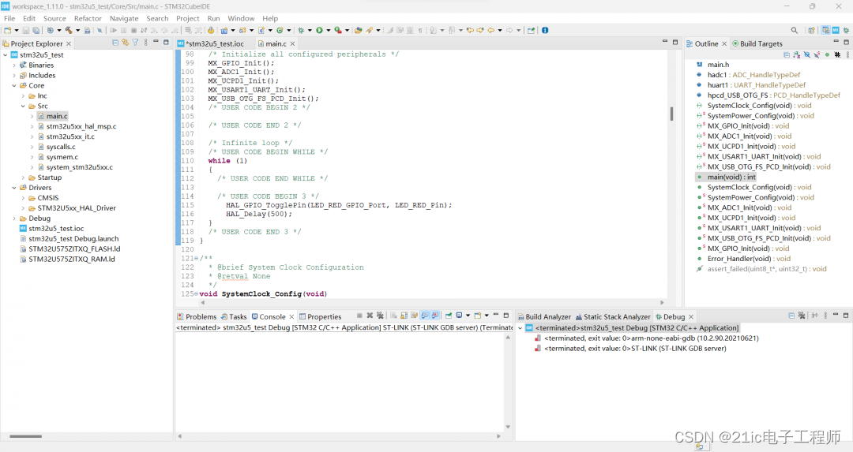
Task: Open the Problems tab
Action: 197,317
